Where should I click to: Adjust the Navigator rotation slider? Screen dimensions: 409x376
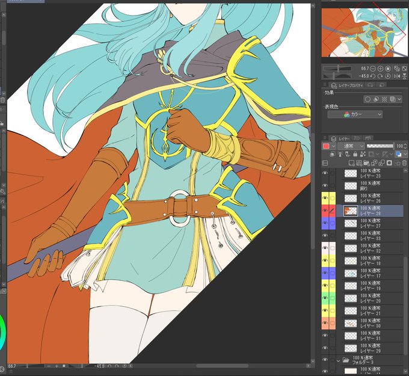click(337, 76)
